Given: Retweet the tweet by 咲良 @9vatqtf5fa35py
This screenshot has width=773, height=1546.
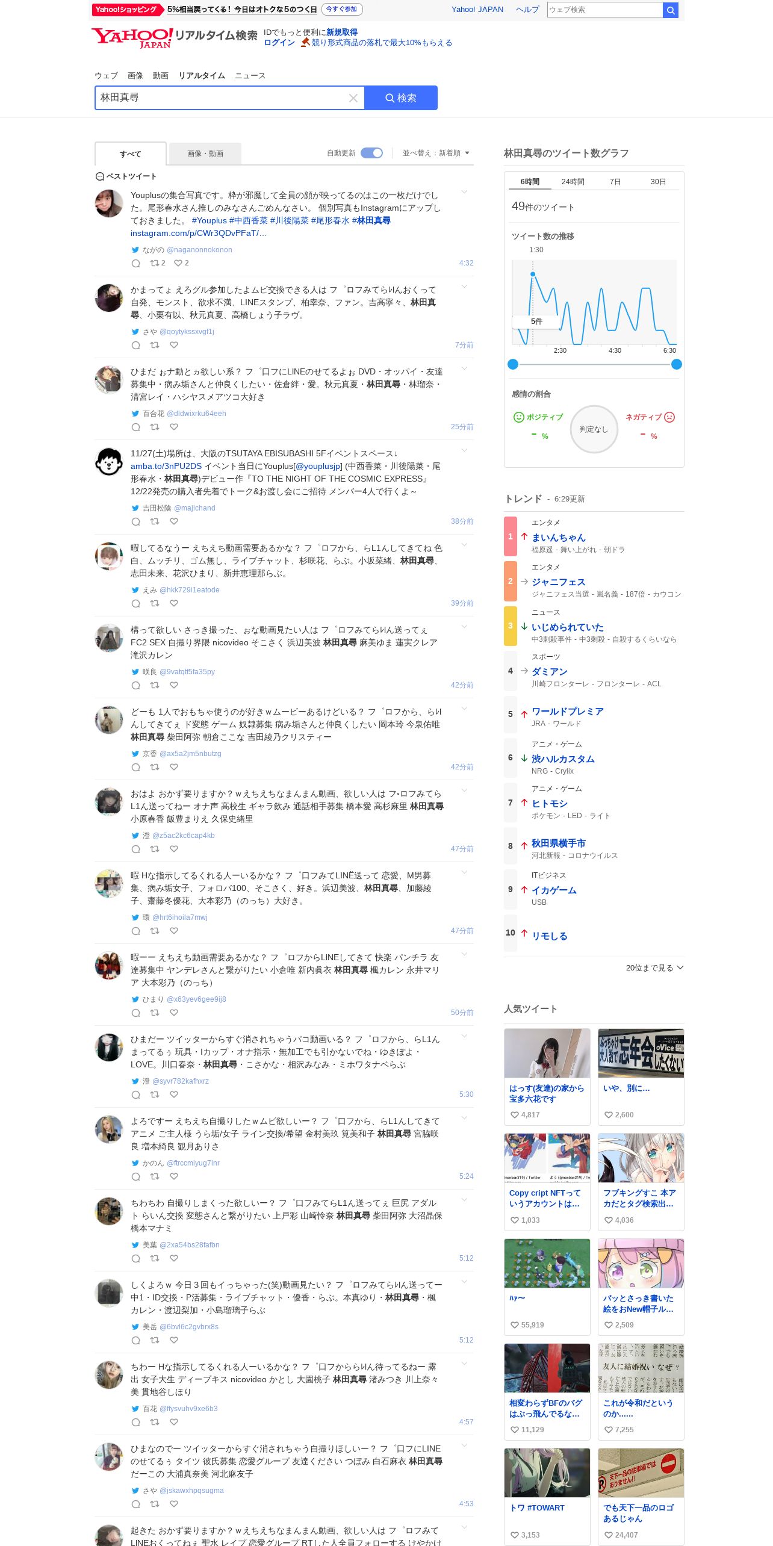Looking at the screenshot, I should click(x=155, y=685).
